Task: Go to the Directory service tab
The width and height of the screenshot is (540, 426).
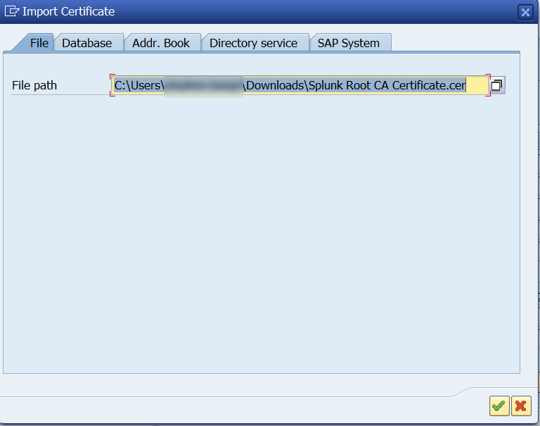Action: 253,43
